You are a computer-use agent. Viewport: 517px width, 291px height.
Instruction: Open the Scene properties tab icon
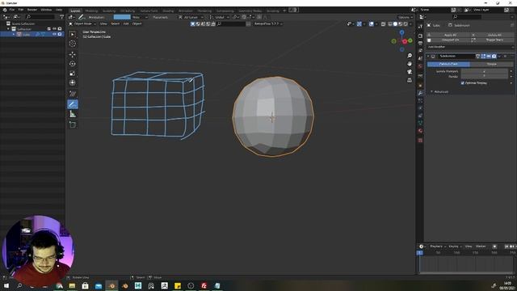(x=420, y=58)
